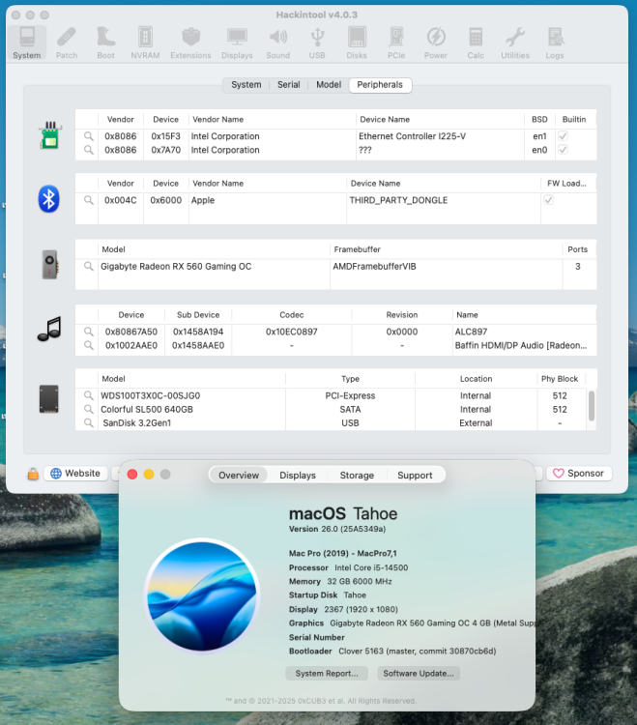The image size is (637, 725).
Task: Open the Disks toolbar section
Action: tap(357, 43)
